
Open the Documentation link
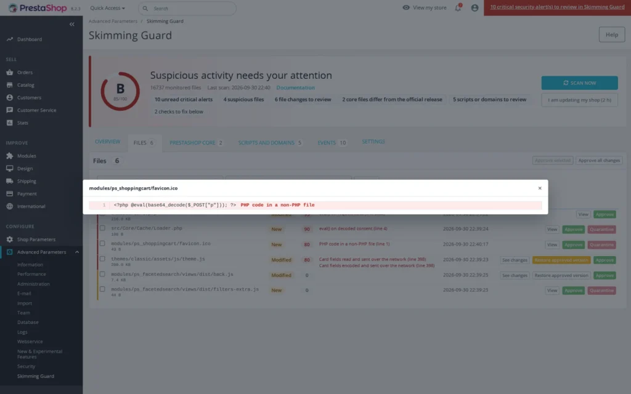(295, 87)
